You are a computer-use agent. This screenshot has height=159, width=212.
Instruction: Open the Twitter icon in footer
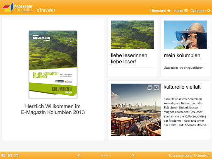(x=10, y=155)
